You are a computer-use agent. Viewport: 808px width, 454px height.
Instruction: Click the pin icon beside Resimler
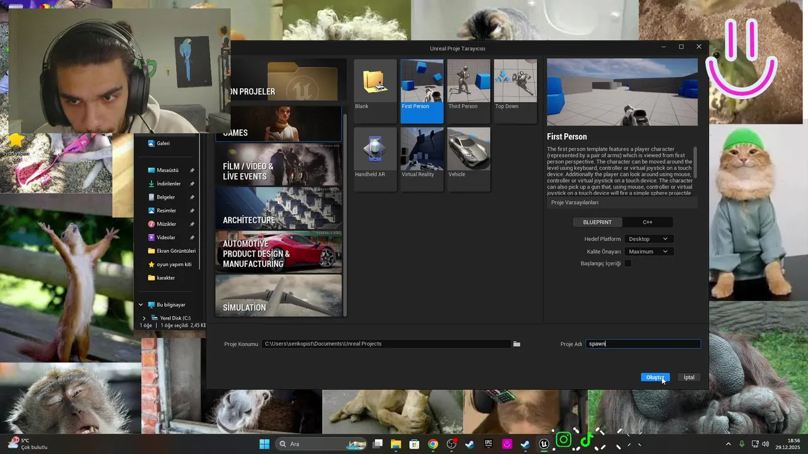coord(192,211)
